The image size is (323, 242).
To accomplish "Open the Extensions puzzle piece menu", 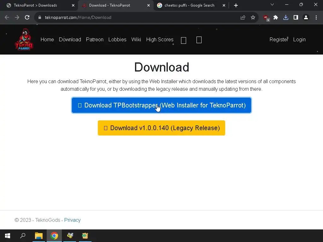I will pyautogui.click(x=276, y=18).
